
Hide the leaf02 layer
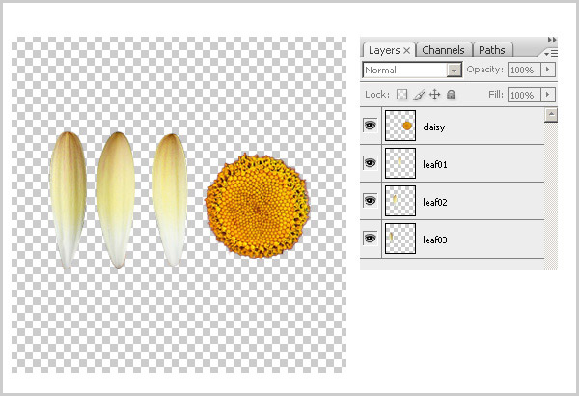tap(370, 200)
